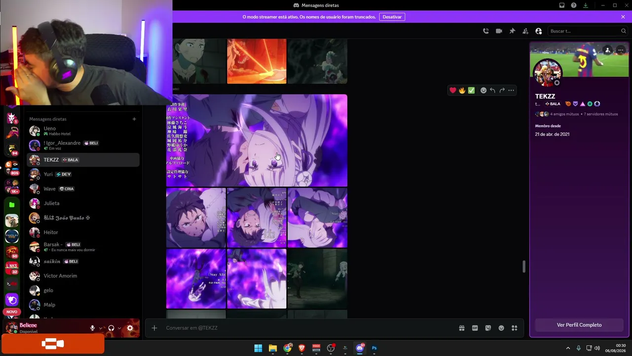View the 4 amigos mútuos link
Viewport: 632px width, 356px height.
click(565, 114)
